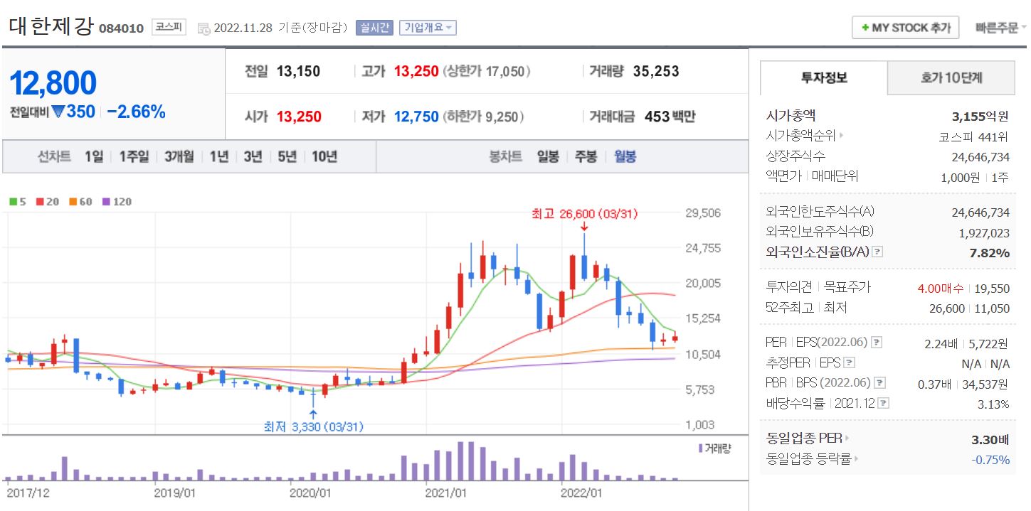Screen dimensions: 1031x511
Task: Click the 코스피 441위 rank text
Action: 974,136
